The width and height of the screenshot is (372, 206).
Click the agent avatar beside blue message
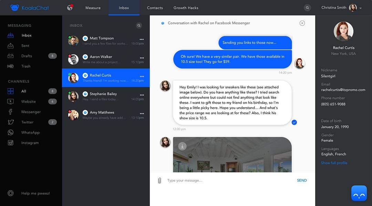299,63
